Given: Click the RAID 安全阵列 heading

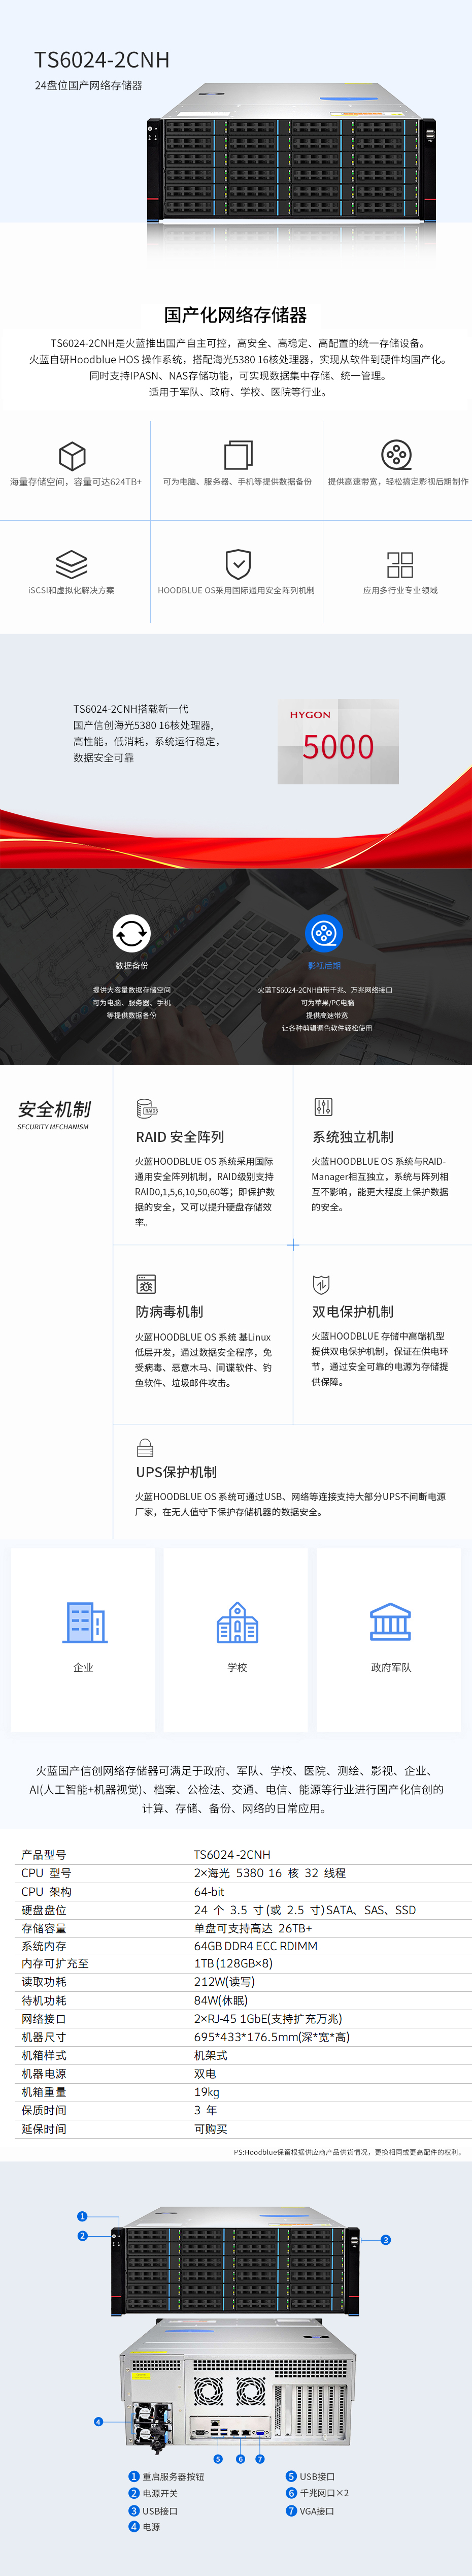Looking at the screenshot, I should click(x=180, y=1137).
